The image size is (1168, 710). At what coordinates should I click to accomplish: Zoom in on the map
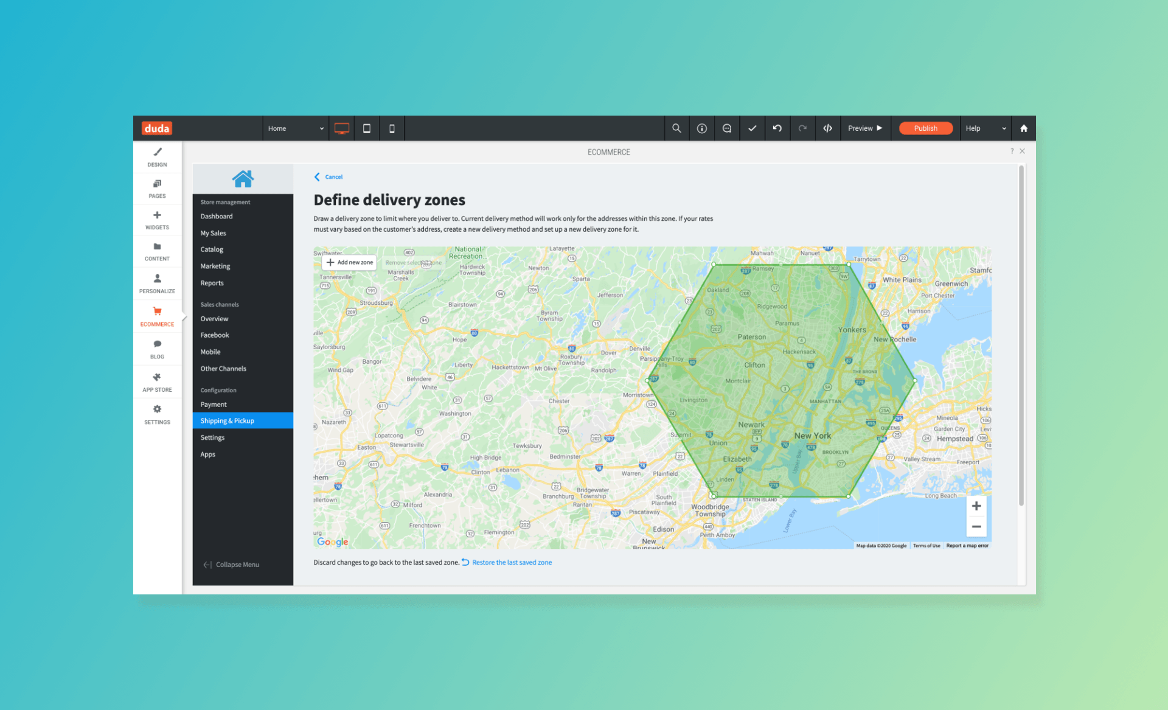point(976,506)
